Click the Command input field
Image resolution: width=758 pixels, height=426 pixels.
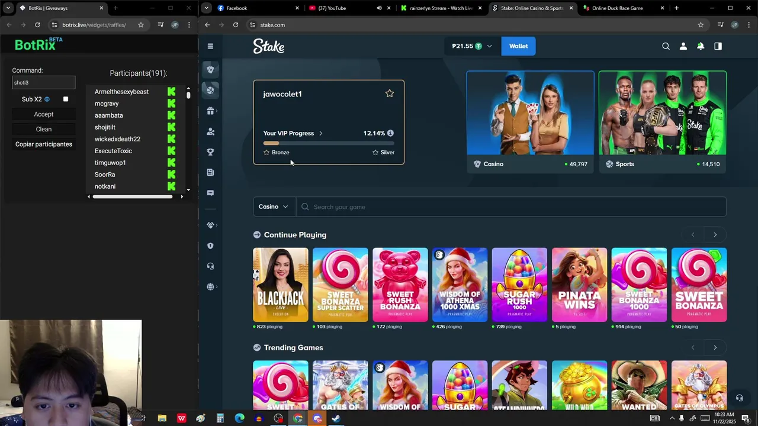pyautogui.click(x=44, y=83)
